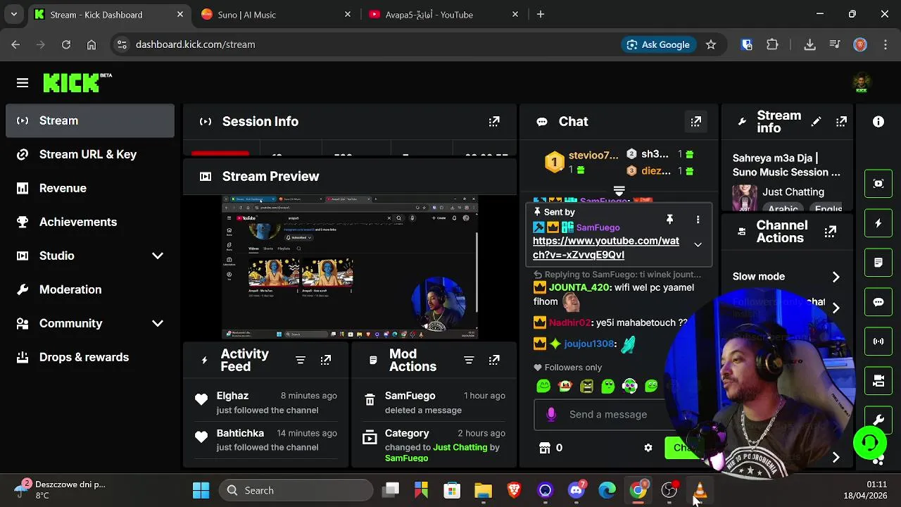Expand the Studio sidebar section
This screenshot has height=507, width=901.
(158, 256)
